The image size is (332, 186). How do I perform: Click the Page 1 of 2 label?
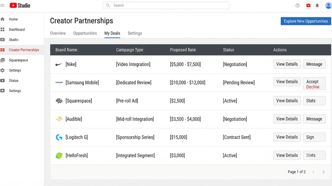coord(297,172)
